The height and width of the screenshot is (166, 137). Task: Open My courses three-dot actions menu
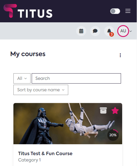click(120, 55)
